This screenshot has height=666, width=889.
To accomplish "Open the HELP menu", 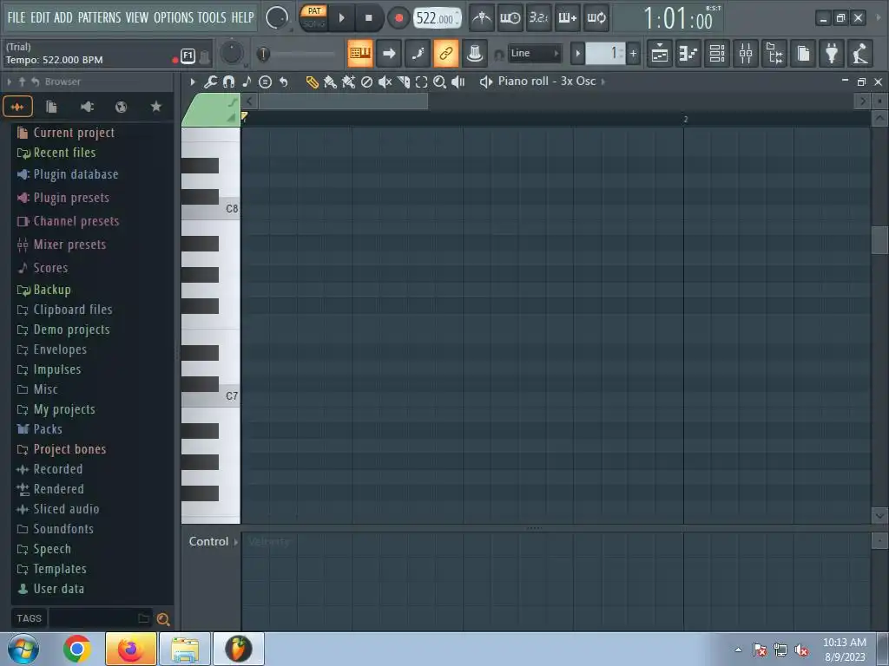I will pyautogui.click(x=243, y=17).
